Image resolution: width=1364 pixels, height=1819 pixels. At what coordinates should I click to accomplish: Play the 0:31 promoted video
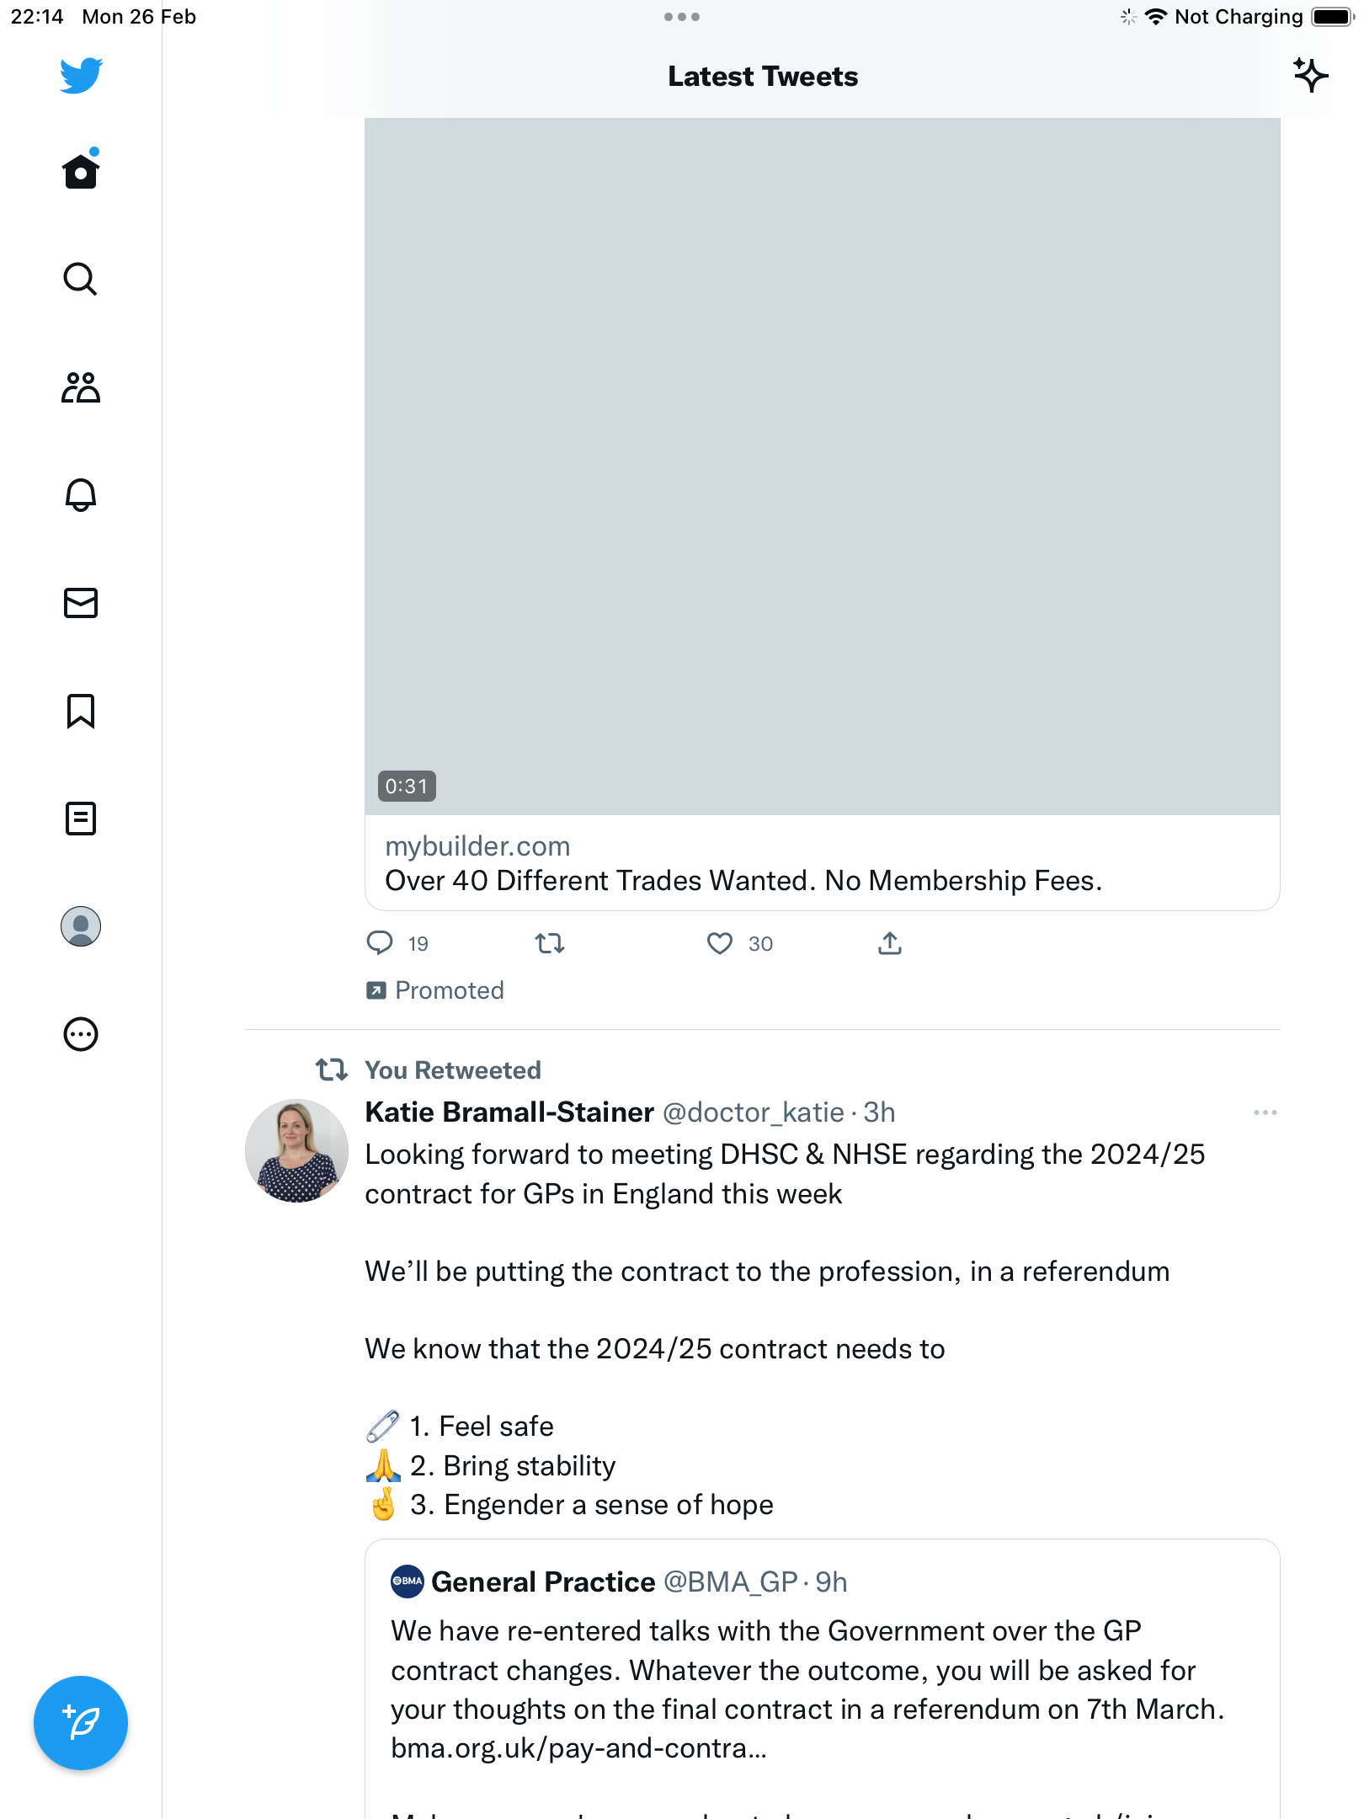[x=823, y=467]
